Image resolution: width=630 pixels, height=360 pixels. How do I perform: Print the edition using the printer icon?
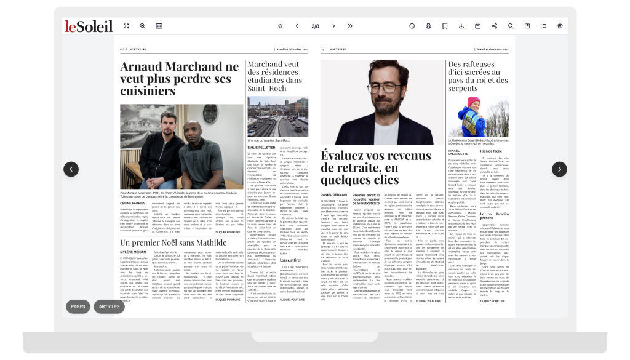coord(429,26)
